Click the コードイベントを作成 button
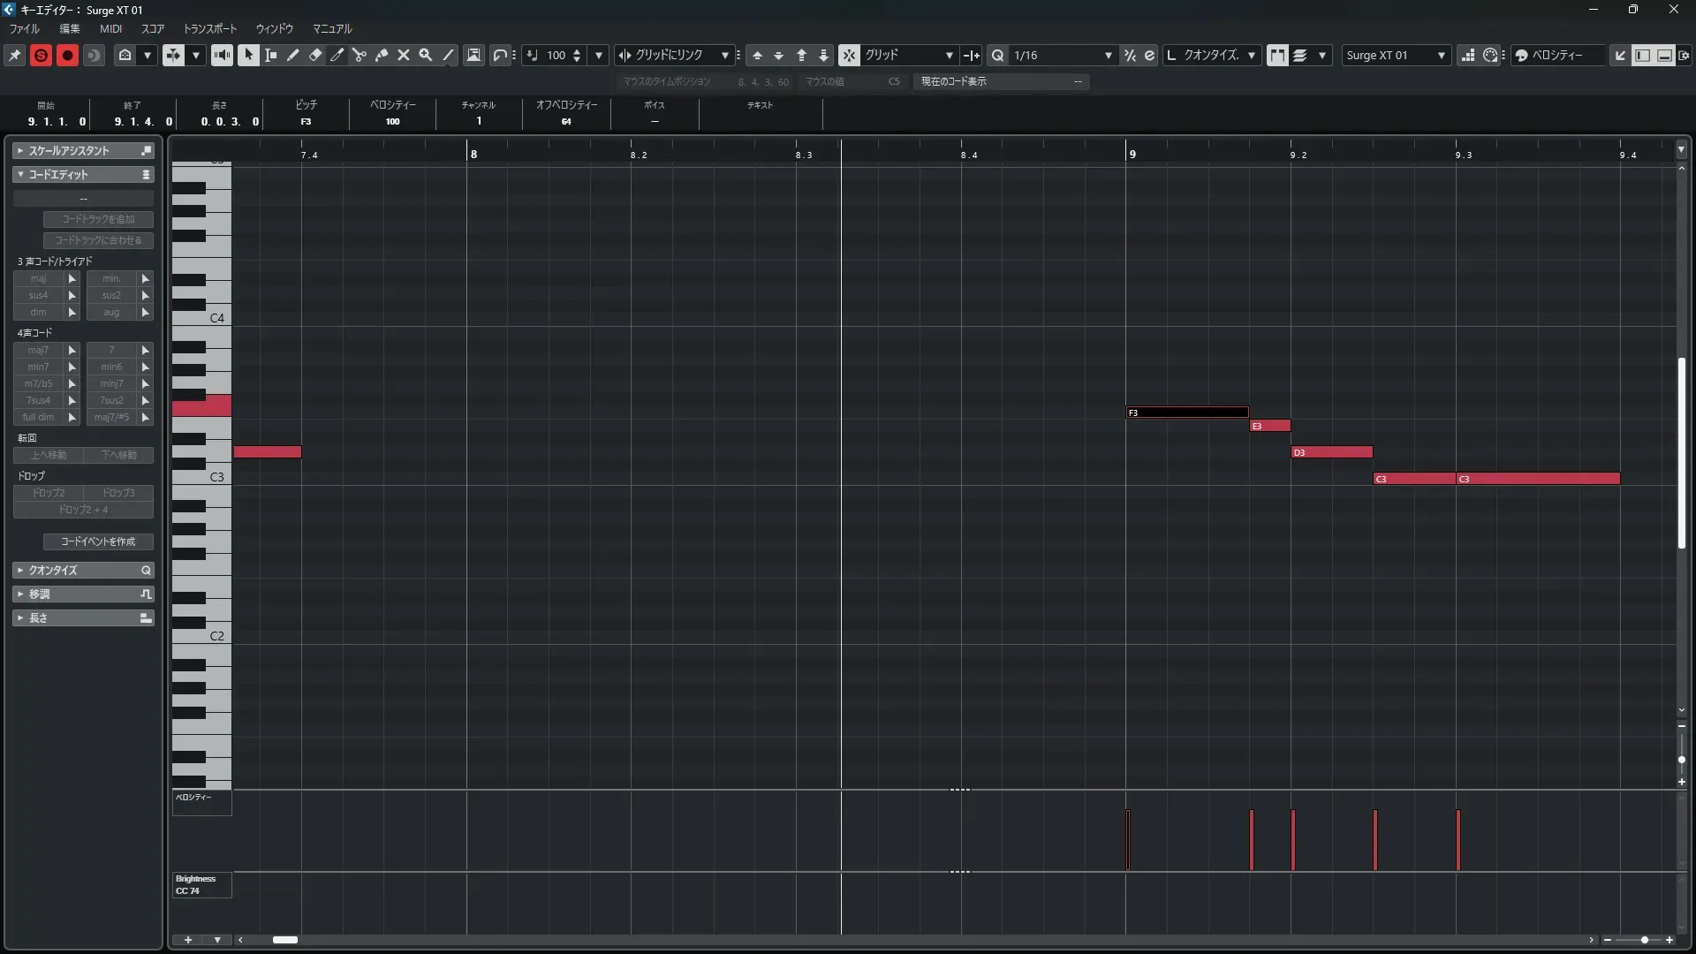 (x=98, y=541)
